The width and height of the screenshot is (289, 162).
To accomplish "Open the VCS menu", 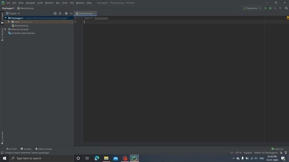I will [72, 3].
